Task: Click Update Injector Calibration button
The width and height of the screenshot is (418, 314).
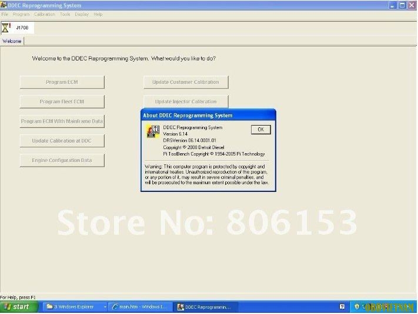Action: click(x=186, y=102)
